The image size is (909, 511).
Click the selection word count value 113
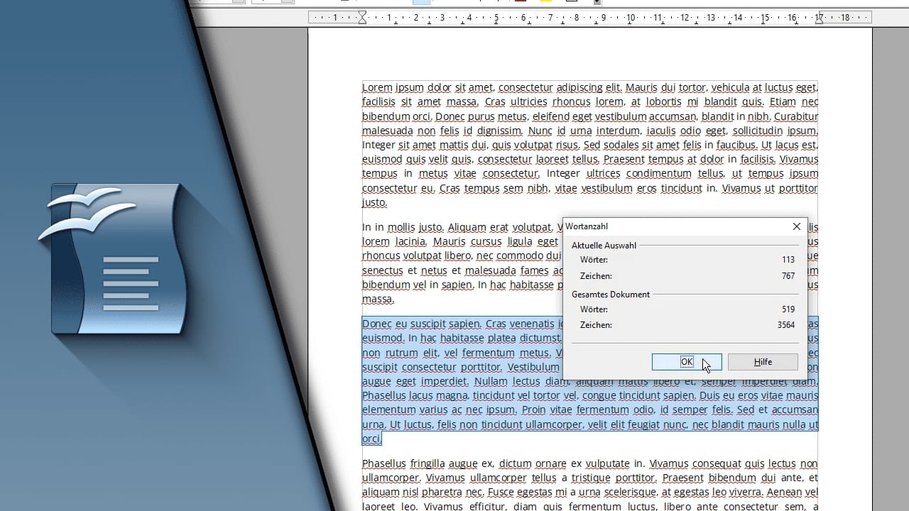788,260
